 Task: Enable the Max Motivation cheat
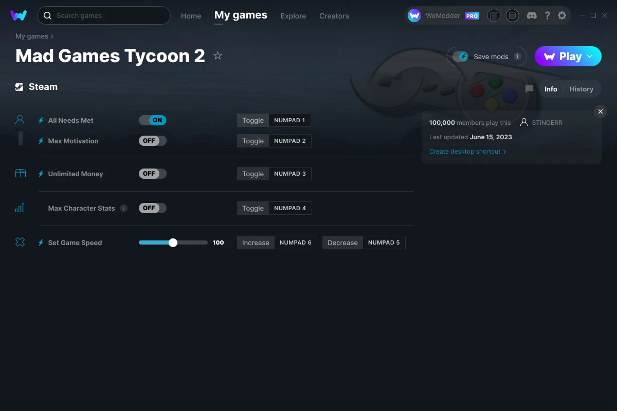(152, 140)
